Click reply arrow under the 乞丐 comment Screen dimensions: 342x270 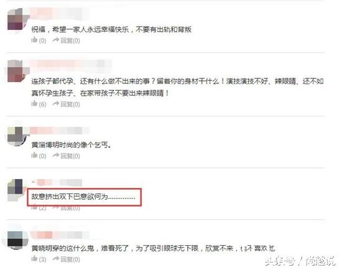click(56, 155)
